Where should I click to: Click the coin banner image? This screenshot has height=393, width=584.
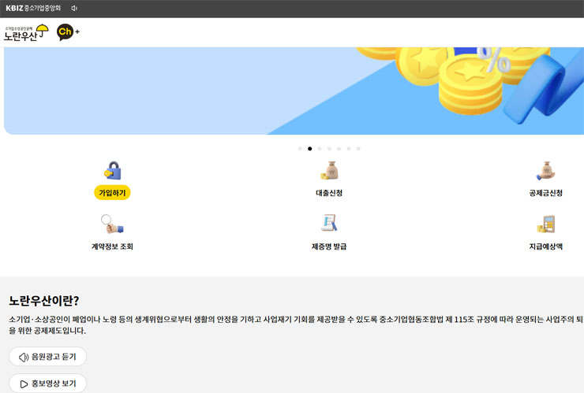(294, 91)
